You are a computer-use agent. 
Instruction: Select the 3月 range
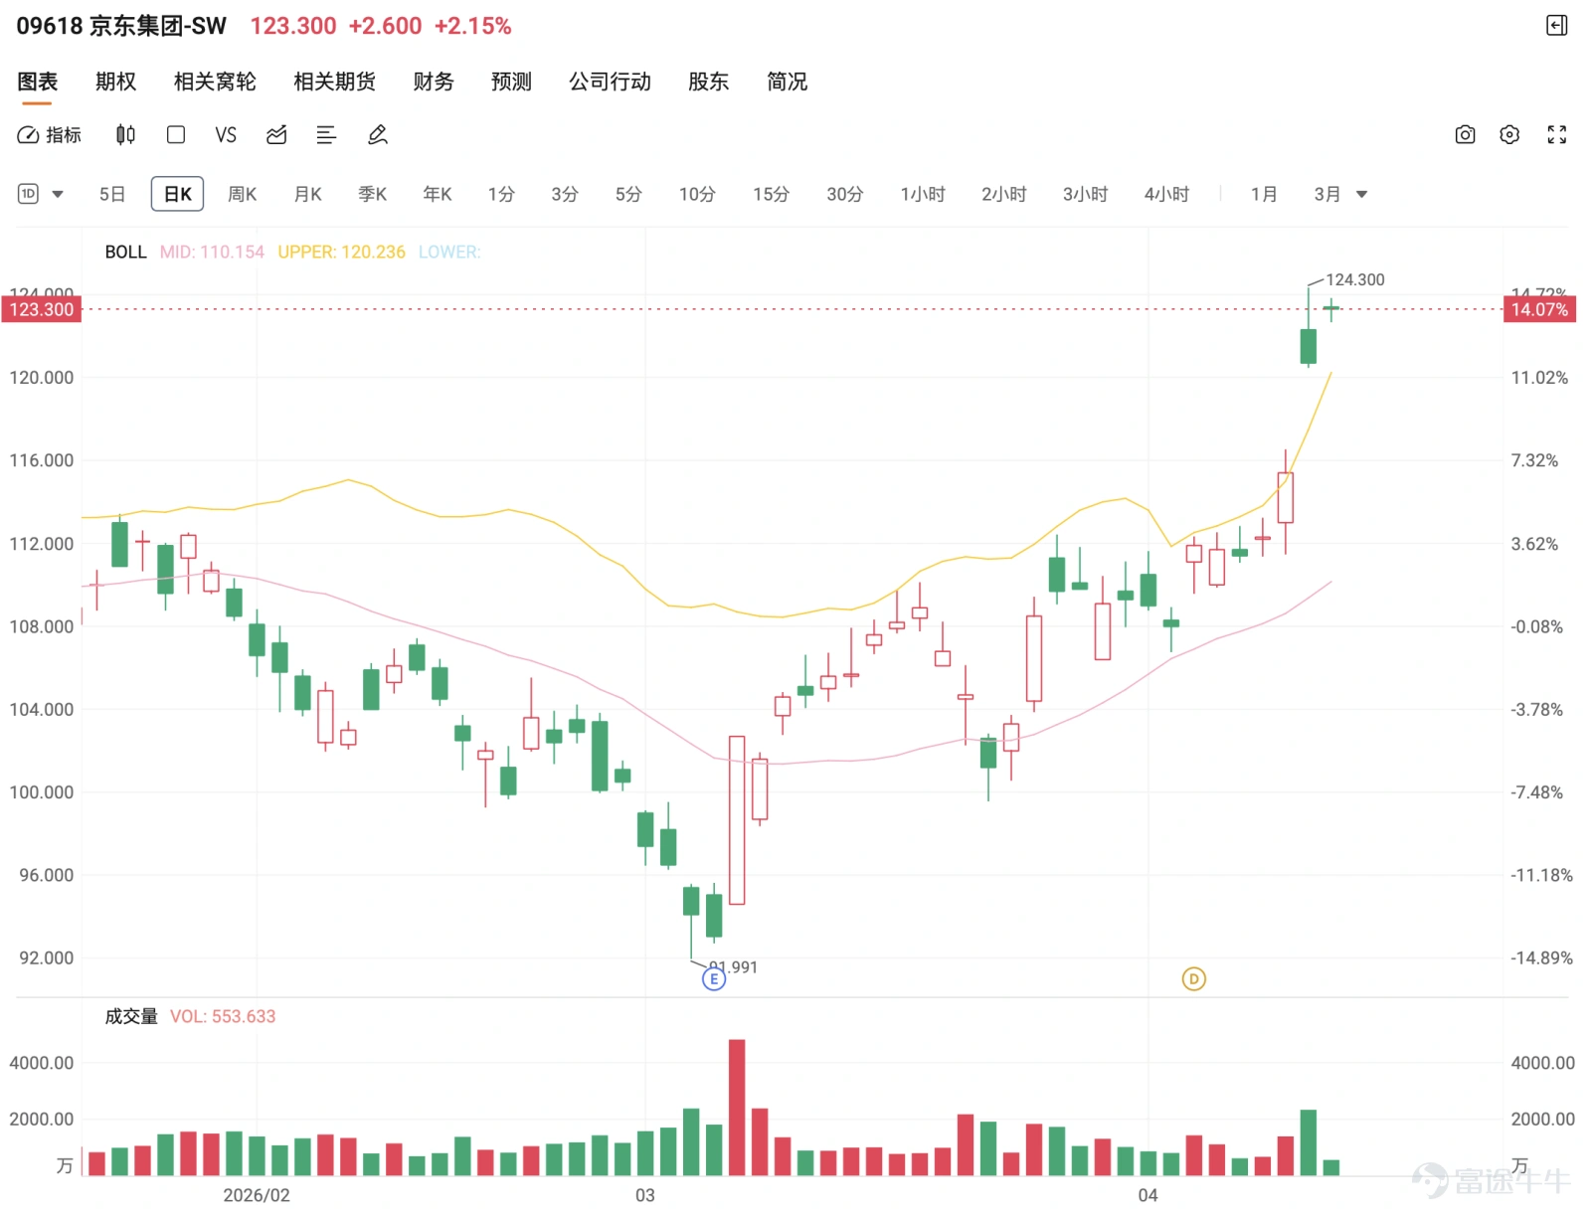point(1327,194)
